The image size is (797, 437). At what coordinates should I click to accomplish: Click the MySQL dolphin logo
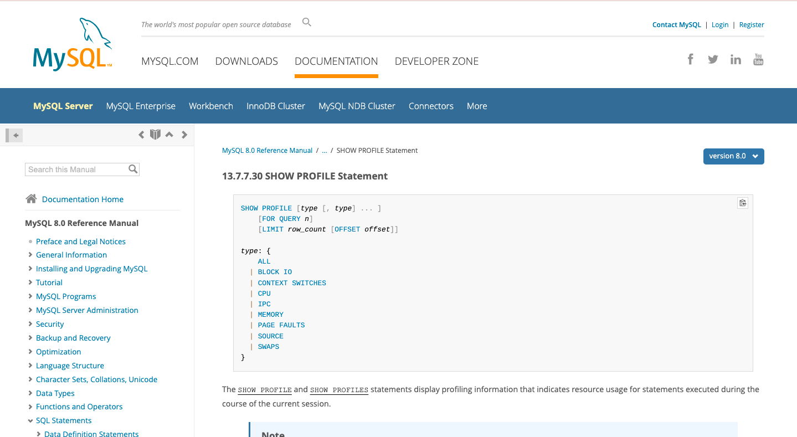point(73,44)
